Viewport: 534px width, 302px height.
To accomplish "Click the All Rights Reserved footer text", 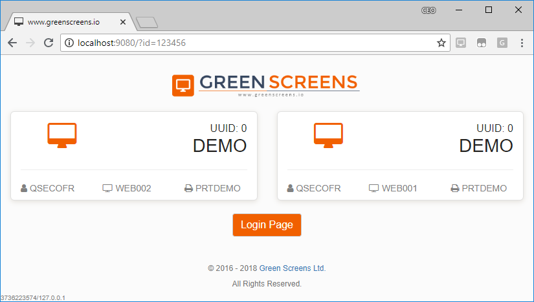I will 267,284.
